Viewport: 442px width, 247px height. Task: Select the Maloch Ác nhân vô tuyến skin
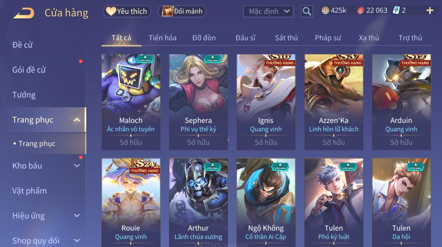[131, 102]
